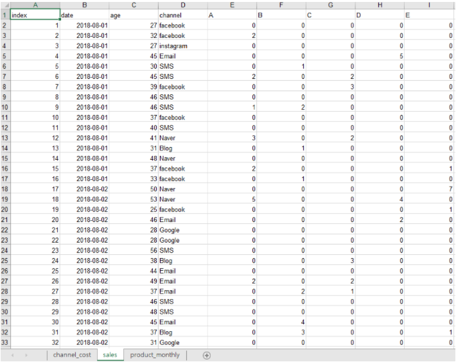The width and height of the screenshot is (465, 362).
Task: Select 'Email' channel cell in row 5
Action: (183, 56)
